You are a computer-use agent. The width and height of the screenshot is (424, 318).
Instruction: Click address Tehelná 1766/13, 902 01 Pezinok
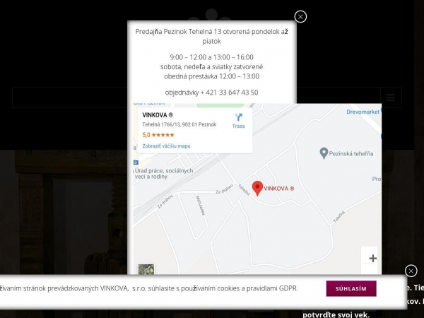coord(179,124)
